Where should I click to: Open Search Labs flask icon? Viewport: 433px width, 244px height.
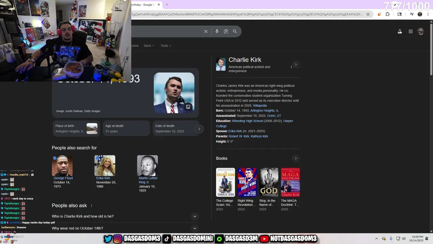[400, 32]
